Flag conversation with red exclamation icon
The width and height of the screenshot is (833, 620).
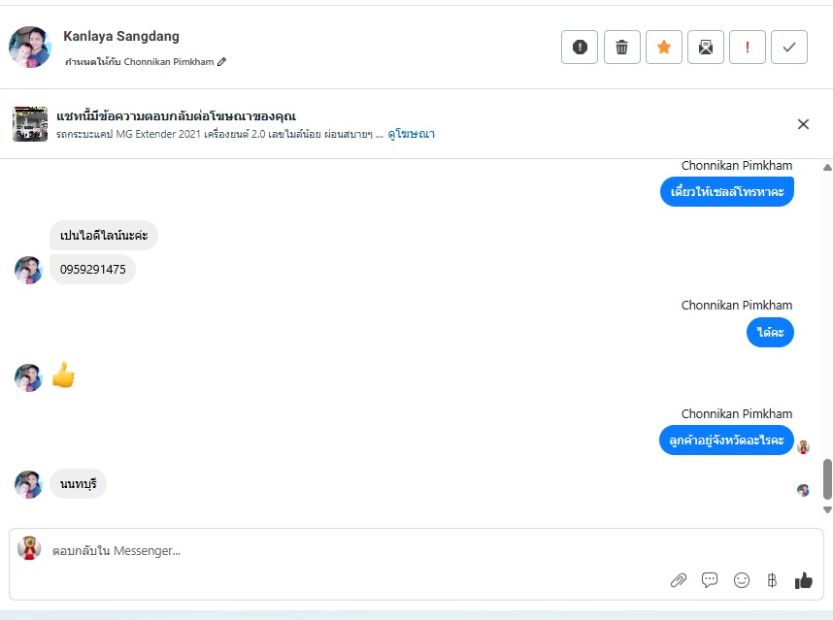(x=748, y=47)
